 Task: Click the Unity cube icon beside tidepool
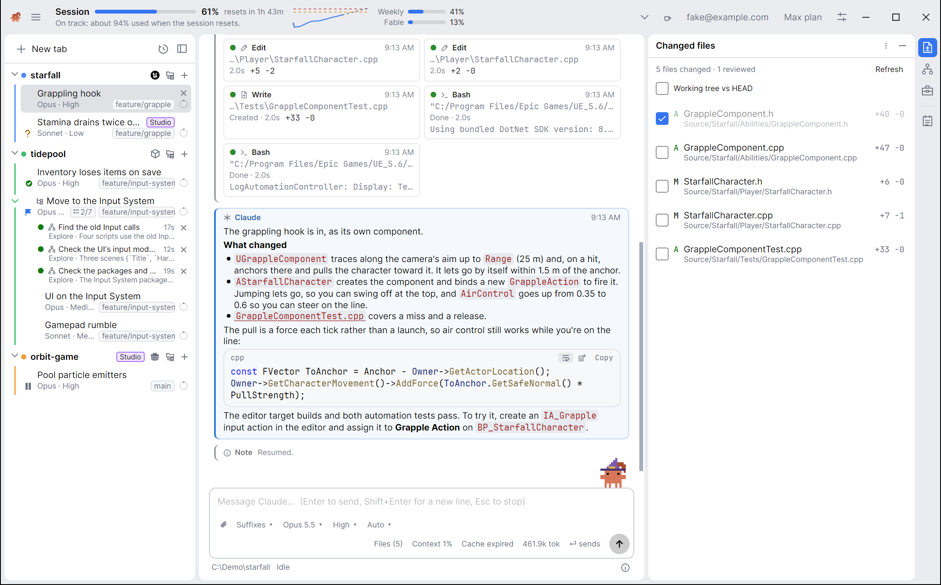click(155, 154)
